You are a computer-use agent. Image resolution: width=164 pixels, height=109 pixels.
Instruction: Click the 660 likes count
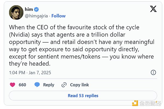coord(22,85)
